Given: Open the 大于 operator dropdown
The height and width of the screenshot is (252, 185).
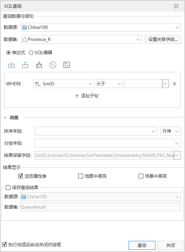Looking at the screenshot, I should pos(109,84).
